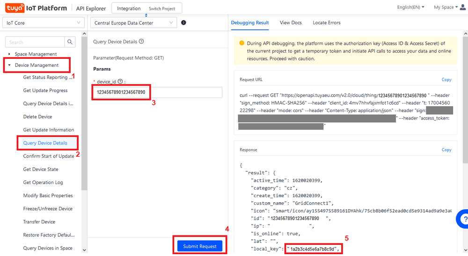Viewport: 468px width, 256px height.
Task: Click help icon next to Query Device Details title
Action: pyautogui.click(x=141, y=42)
